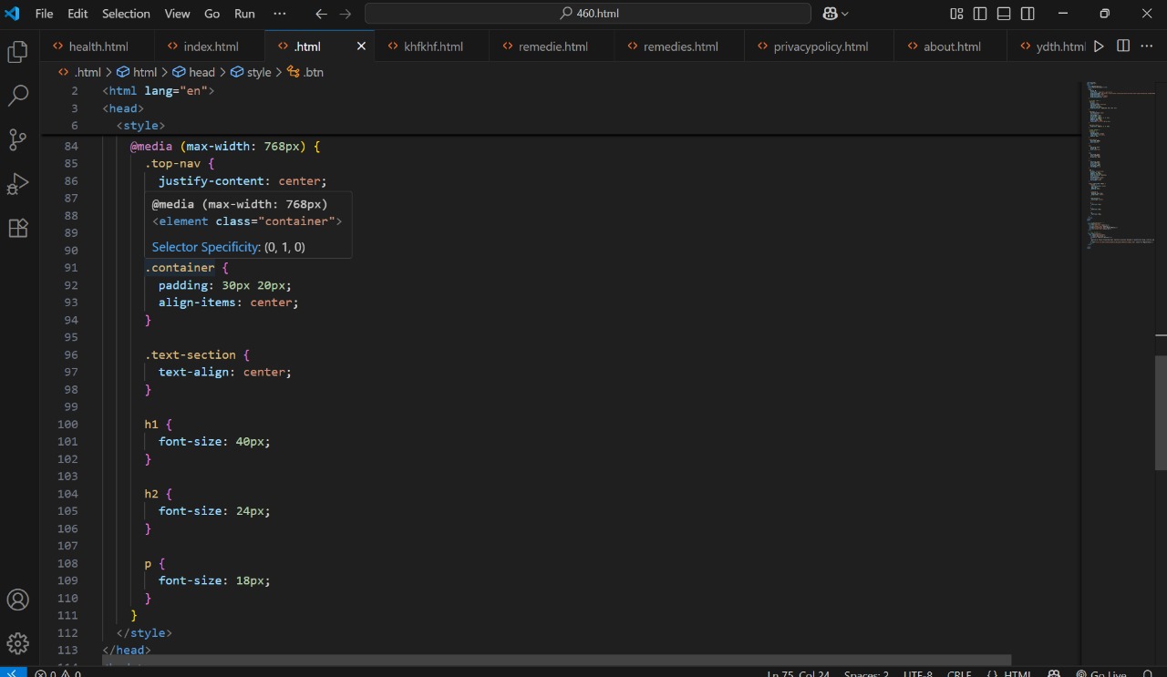Open the Run and Debug view
The width and height of the screenshot is (1167, 677).
tap(17, 184)
